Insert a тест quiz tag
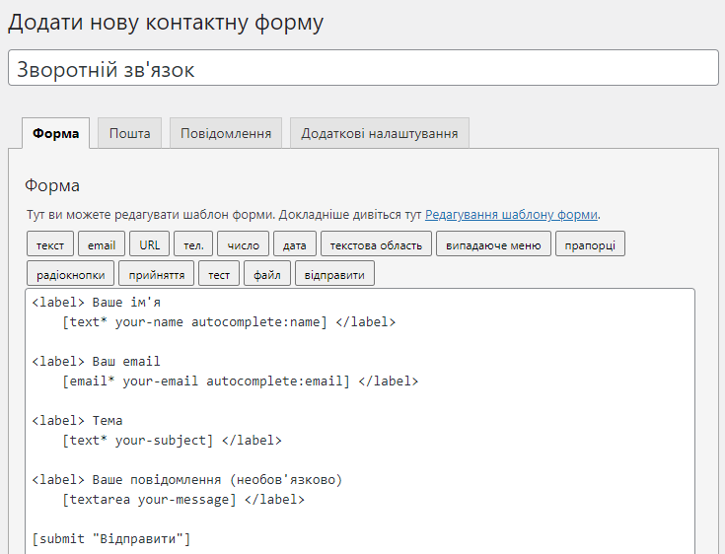725x554 pixels. click(219, 273)
